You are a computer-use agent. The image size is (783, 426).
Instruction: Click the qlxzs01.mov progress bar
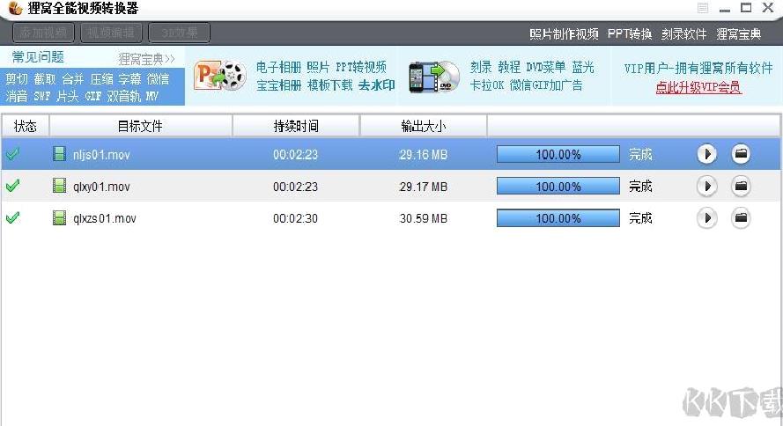(x=558, y=218)
